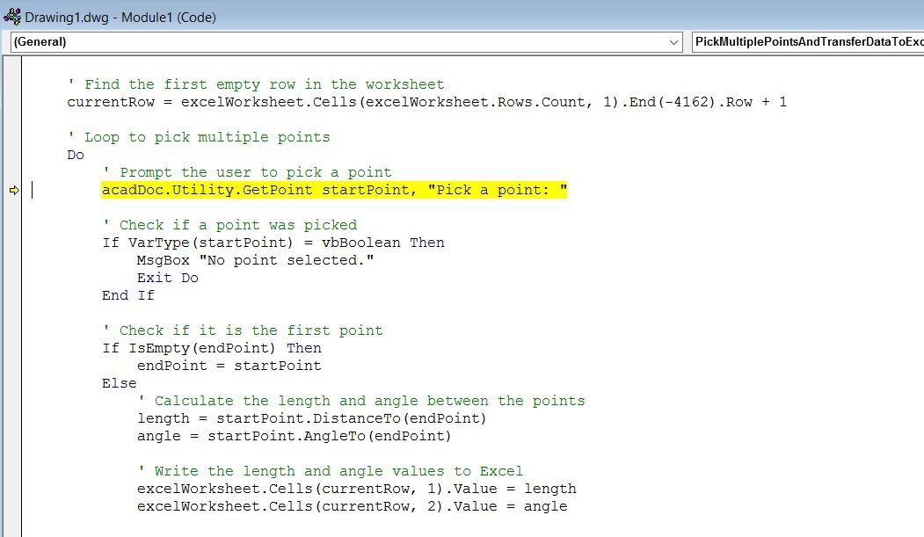Click the If VarType(startPoint) line
Viewport: 924px width, 537px height.
click(x=273, y=243)
